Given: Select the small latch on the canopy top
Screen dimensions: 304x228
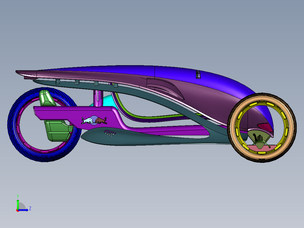Looking at the screenshot, I should tap(198, 74).
